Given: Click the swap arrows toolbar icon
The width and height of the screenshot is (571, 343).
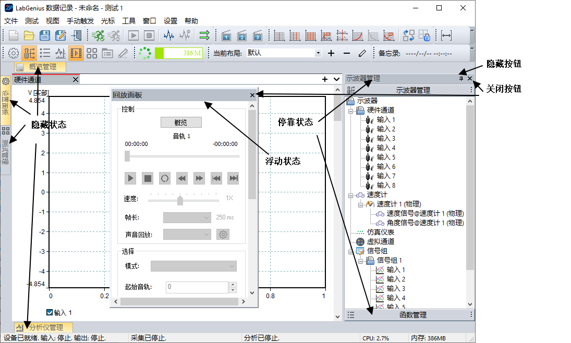Looking at the screenshot, I should [x=409, y=35].
